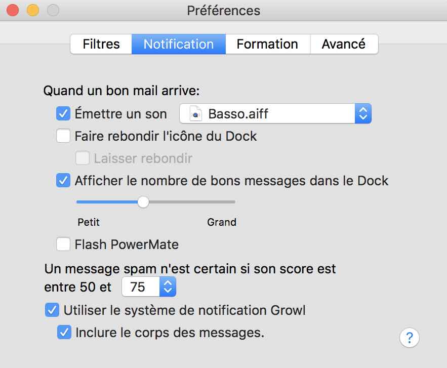Click the score field showing 75
Screen dimensions: 447x368
(x=141, y=287)
